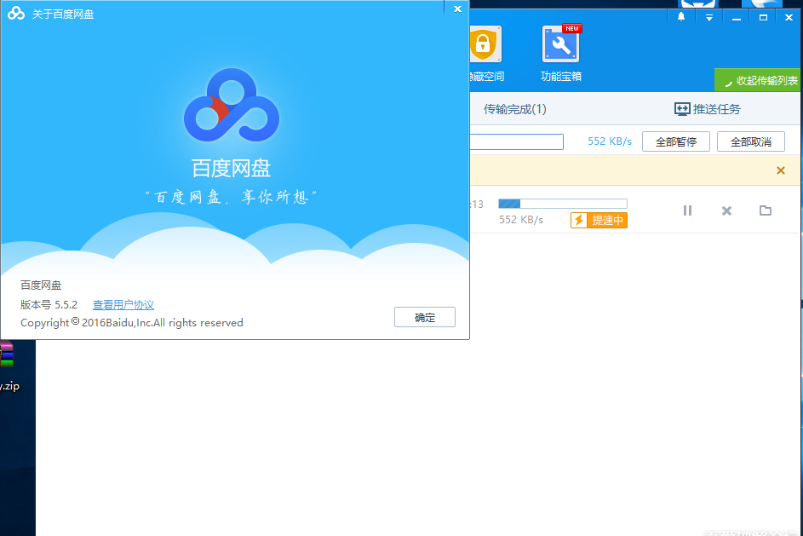This screenshot has width=803, height=536.
Task: Click the gray 552 KB/s task speed text
Action: click(x=521, y=220)
